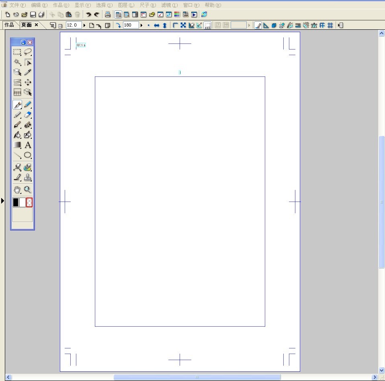Toggle the triangle ruler snap button

(266, 25)
